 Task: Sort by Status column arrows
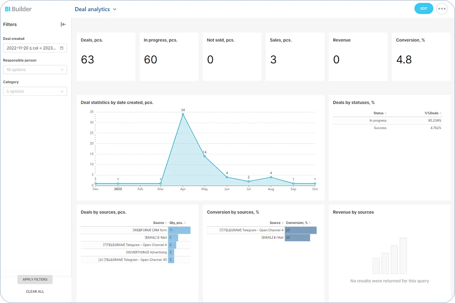386,113
